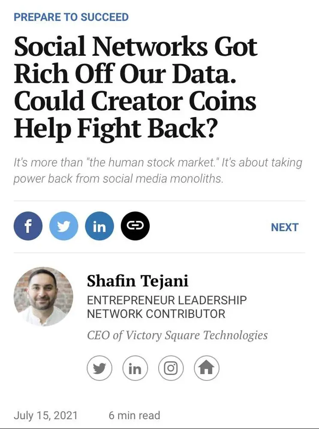Select the article subtitle text
This screenshot has width=319, height=429.
[158, 170]
